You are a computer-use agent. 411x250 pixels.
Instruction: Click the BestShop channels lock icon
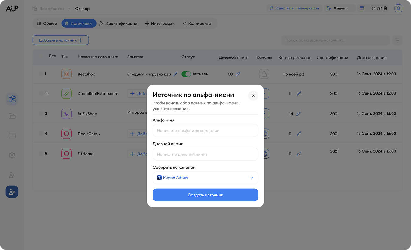click(264, 74)
